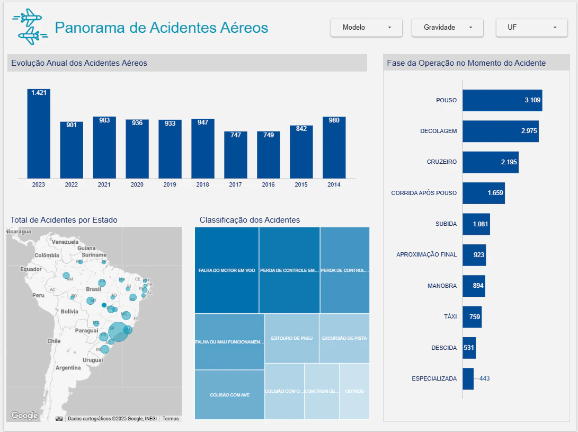This screenshot has width=578, height=432.
Task: Click the DECOLAGEM bar with 2.975
Action: (501, 131)
